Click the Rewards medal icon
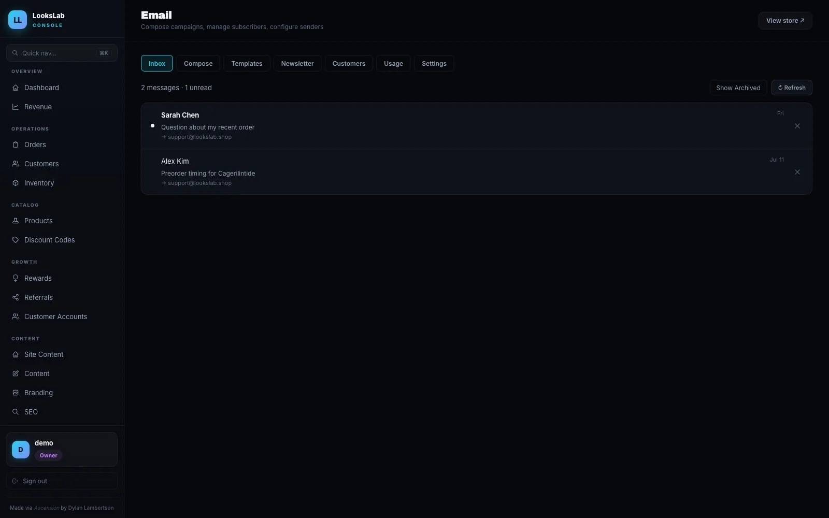The height and width of the screenshot is (518, 829). [16, 278]
